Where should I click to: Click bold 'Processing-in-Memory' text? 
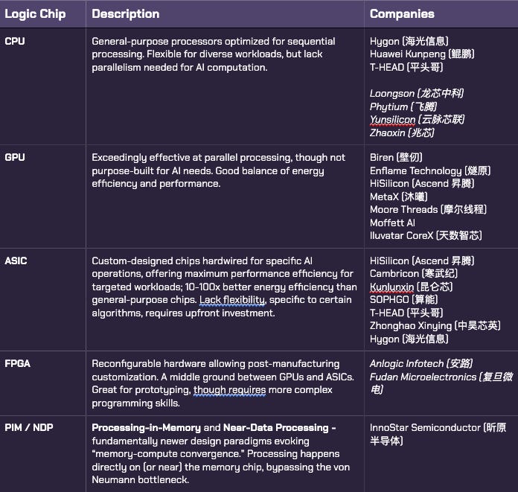(x=147, y=428)
